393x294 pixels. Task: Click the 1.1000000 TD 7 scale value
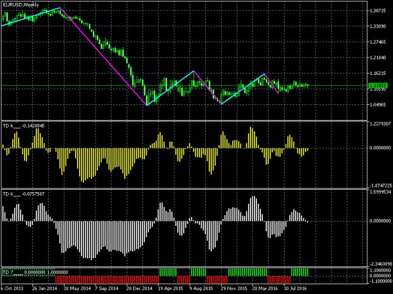pos(380,270)
